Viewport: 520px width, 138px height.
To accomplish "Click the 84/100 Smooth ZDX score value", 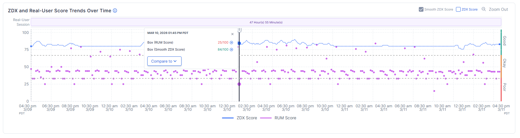I will tap(223, 49).
